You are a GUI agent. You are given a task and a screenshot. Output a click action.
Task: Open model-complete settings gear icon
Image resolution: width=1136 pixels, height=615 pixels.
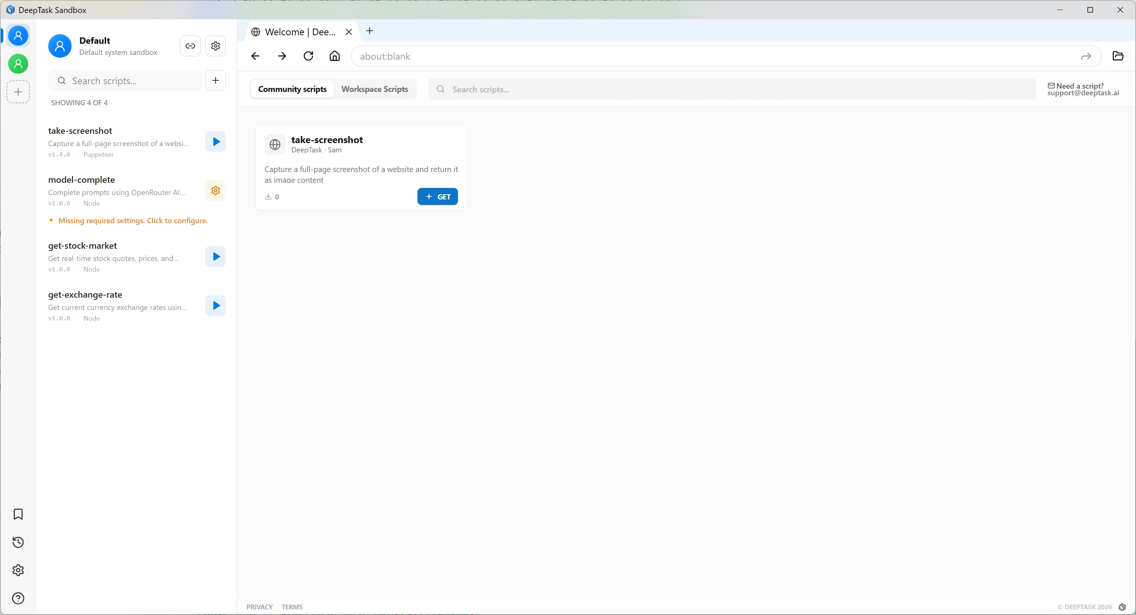pos(215,190)
